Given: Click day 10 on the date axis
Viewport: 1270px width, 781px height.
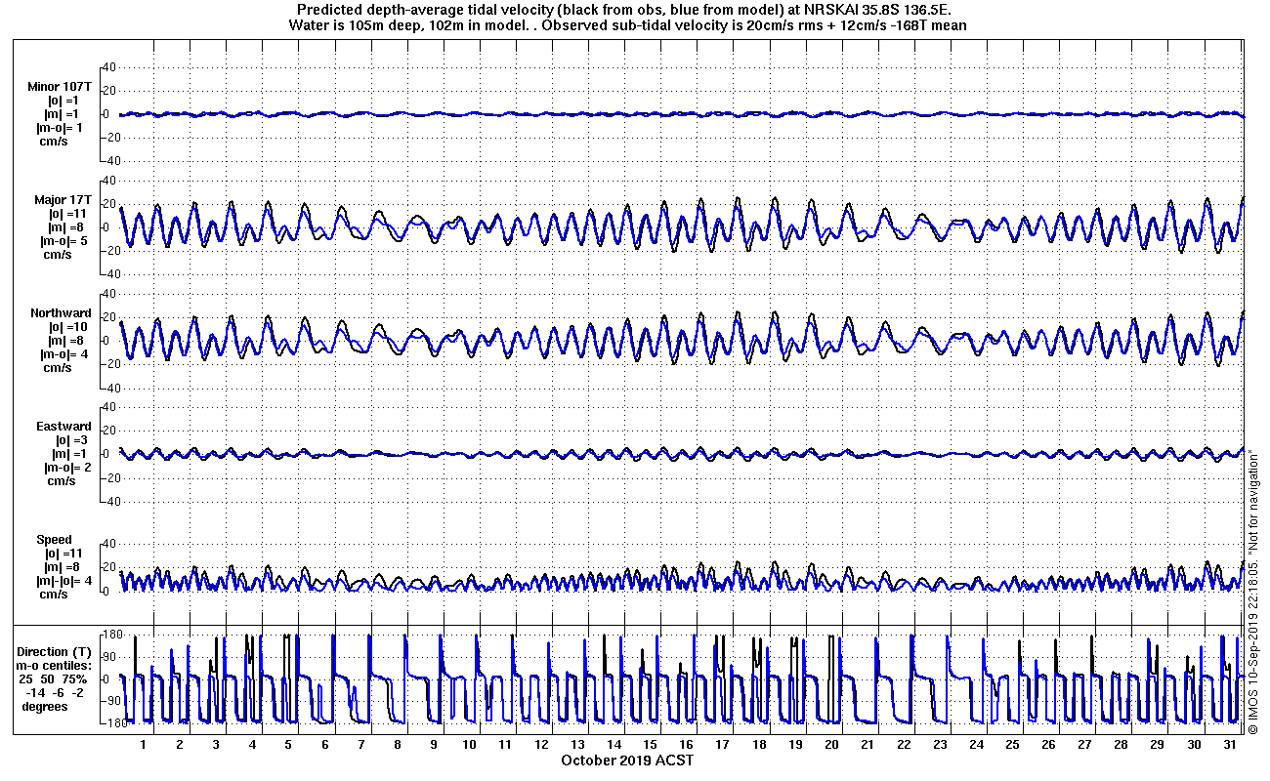Looking at the screenshot, I should pos(470,745).
